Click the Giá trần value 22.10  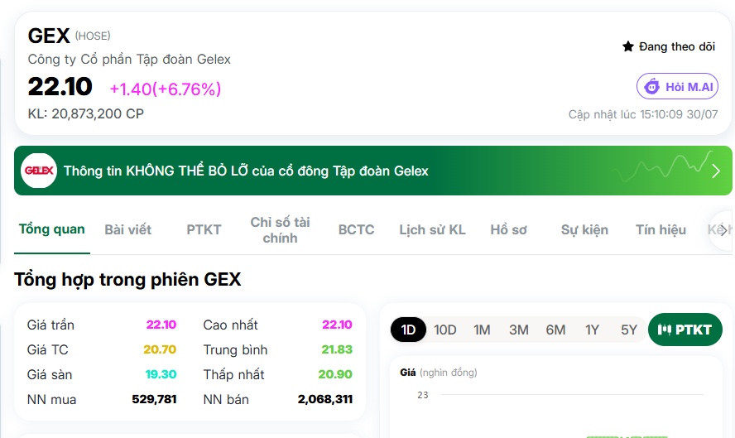161,325
